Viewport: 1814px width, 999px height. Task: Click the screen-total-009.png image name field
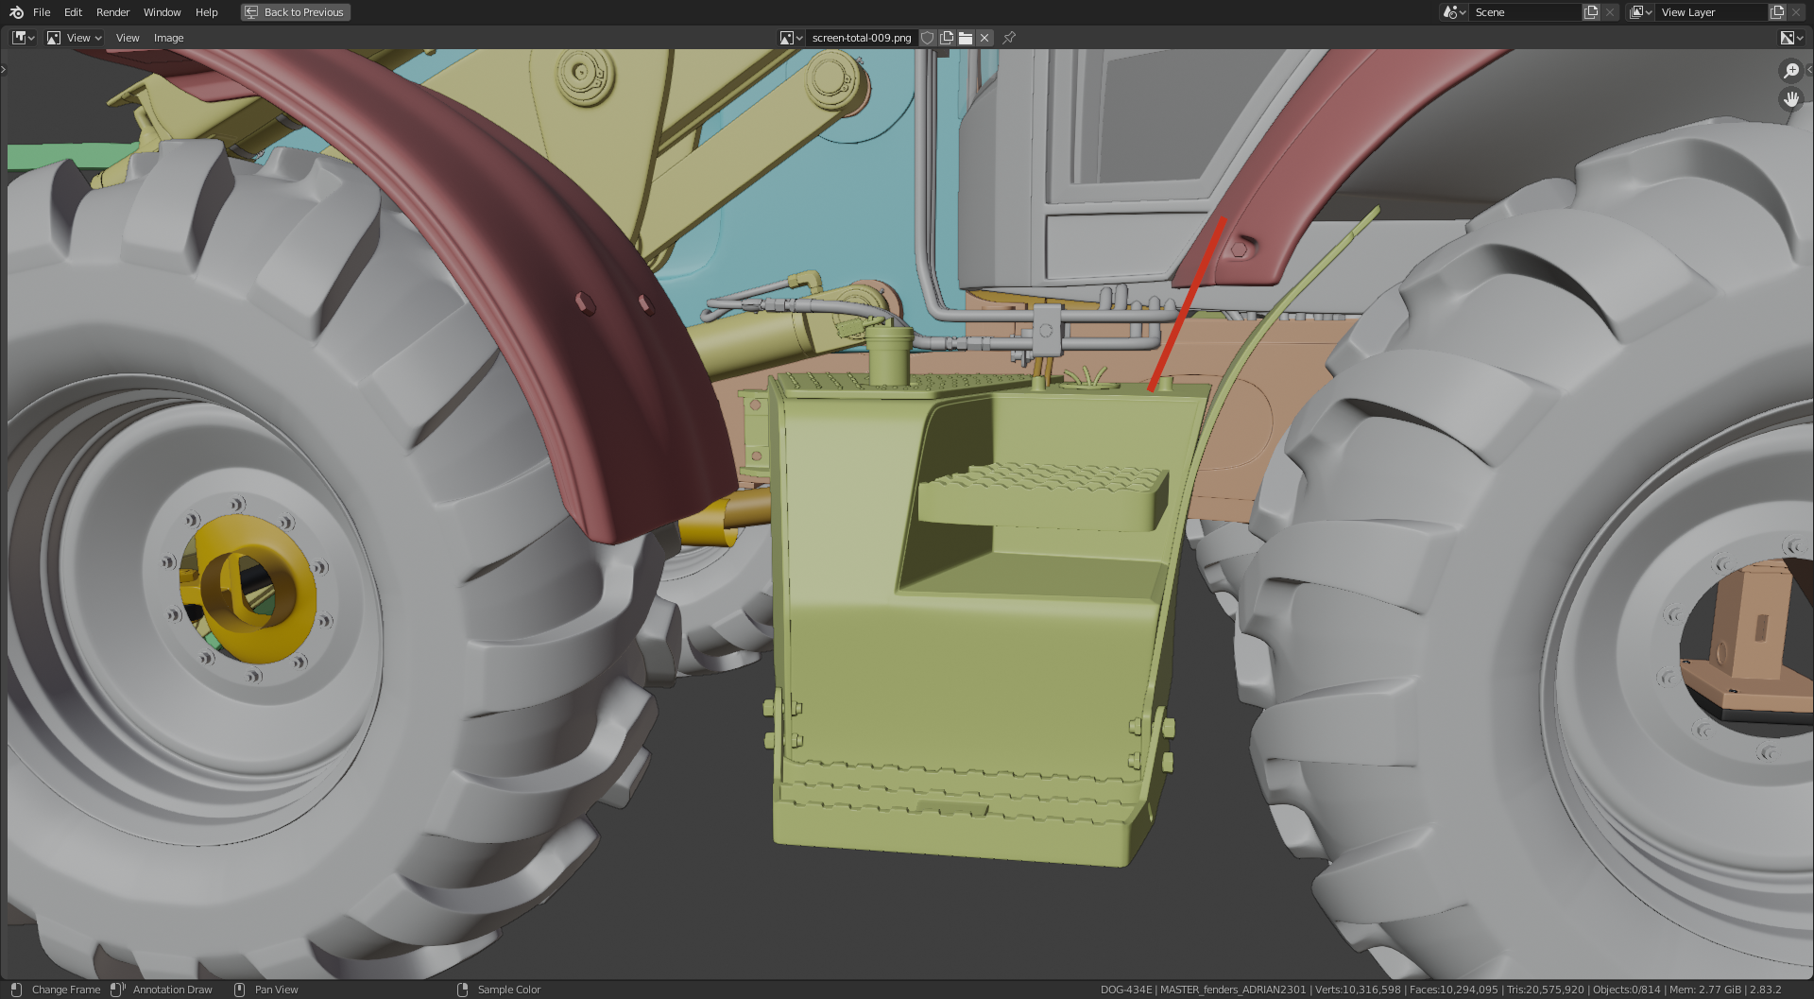pyautogui.click(x=862, y=38)
